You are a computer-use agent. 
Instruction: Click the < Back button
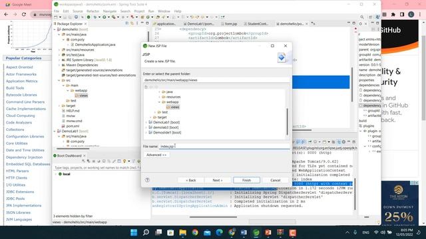pyautogui.click(x=191, y=180)
